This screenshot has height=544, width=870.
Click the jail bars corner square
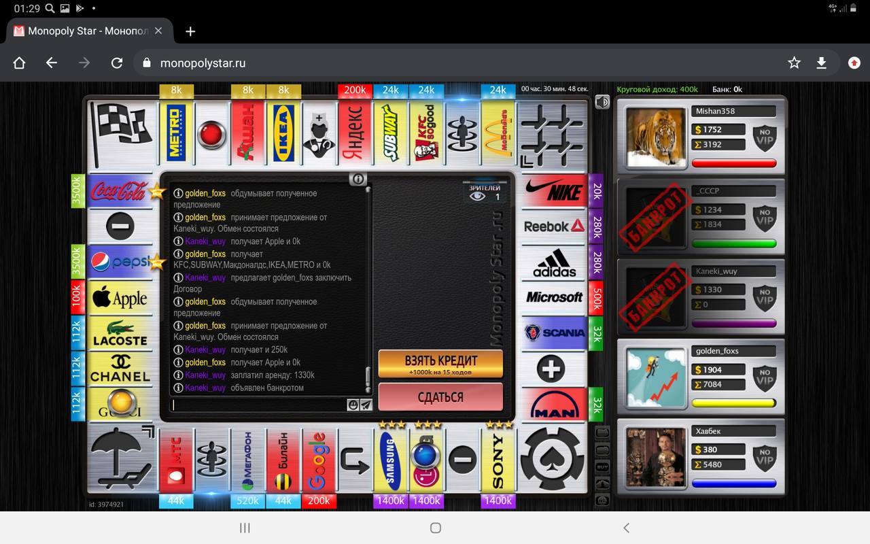(553, 134)
